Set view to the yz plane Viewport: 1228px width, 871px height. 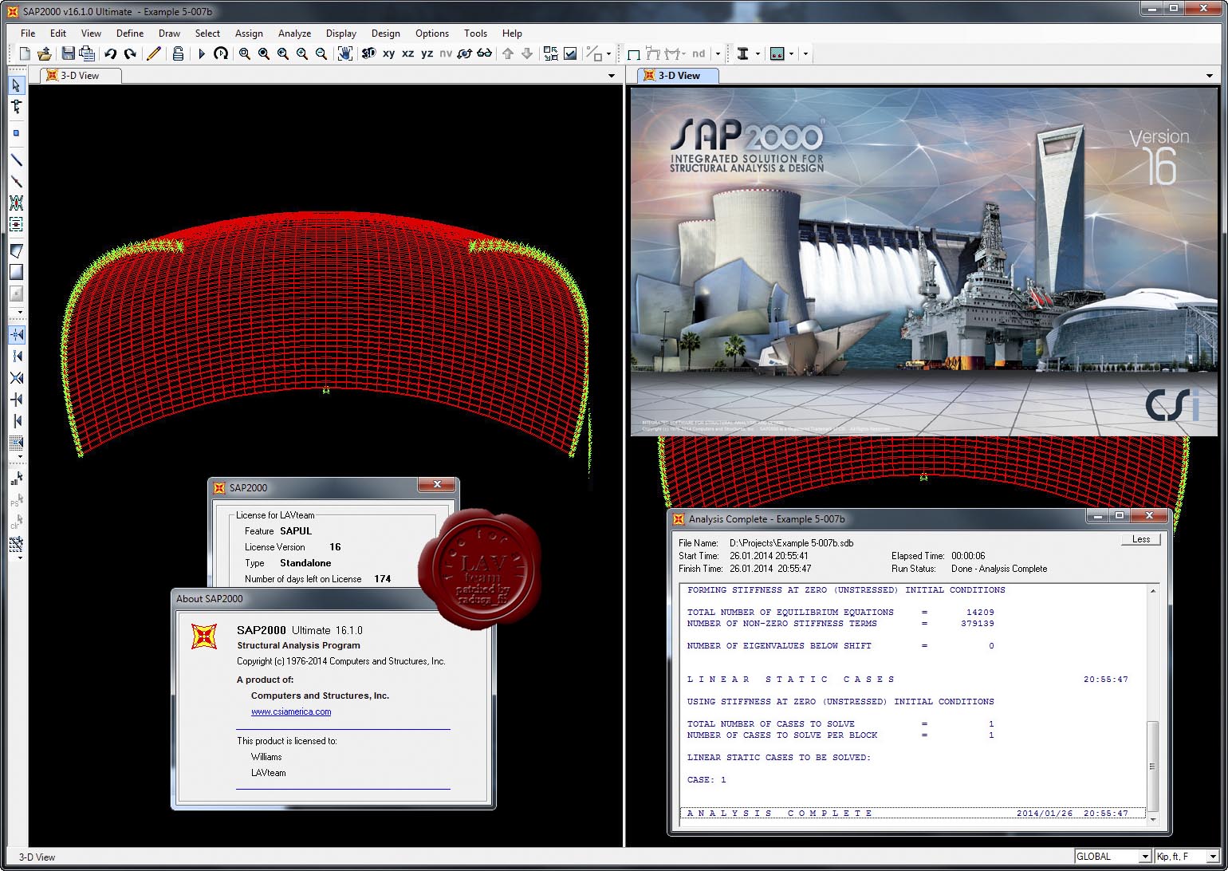click(x=427, y=53)
